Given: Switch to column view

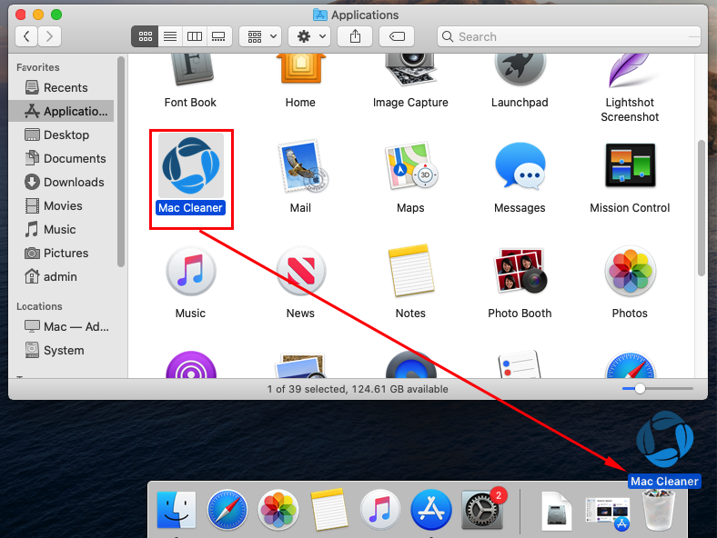Looking at the screenshot, I should click(x=195, y=36).
